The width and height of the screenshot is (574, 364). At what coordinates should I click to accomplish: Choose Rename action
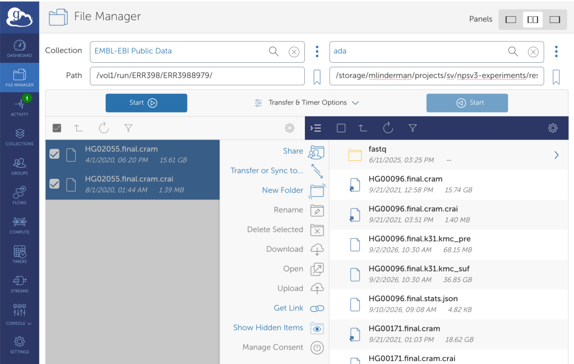coord(299,210)
